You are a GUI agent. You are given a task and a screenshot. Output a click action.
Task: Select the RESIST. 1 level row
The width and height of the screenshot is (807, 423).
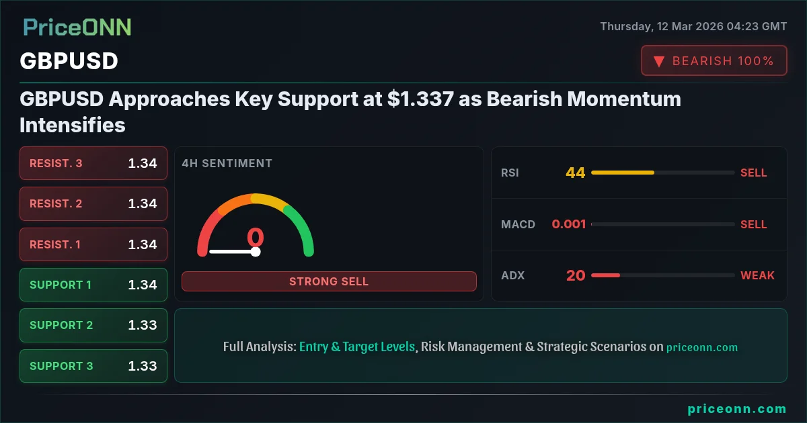pos(93,244)
